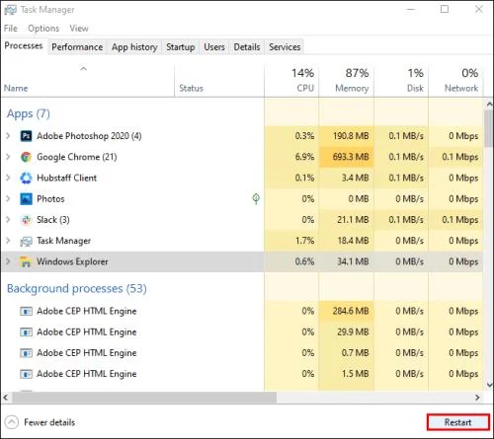This screenshot has height=439, width=494.
Task: Click the Photos app icon
Action: [x=26, y=199]
